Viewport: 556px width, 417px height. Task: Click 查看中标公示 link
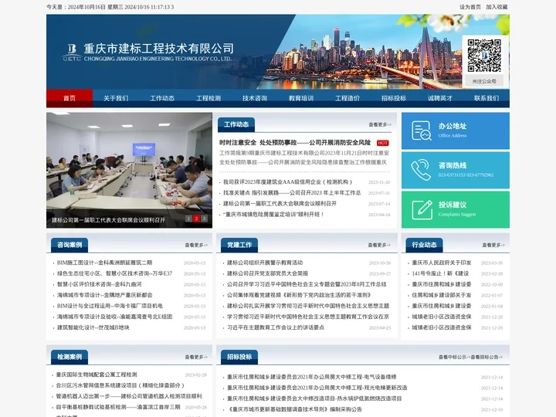[x=454, y=357]
